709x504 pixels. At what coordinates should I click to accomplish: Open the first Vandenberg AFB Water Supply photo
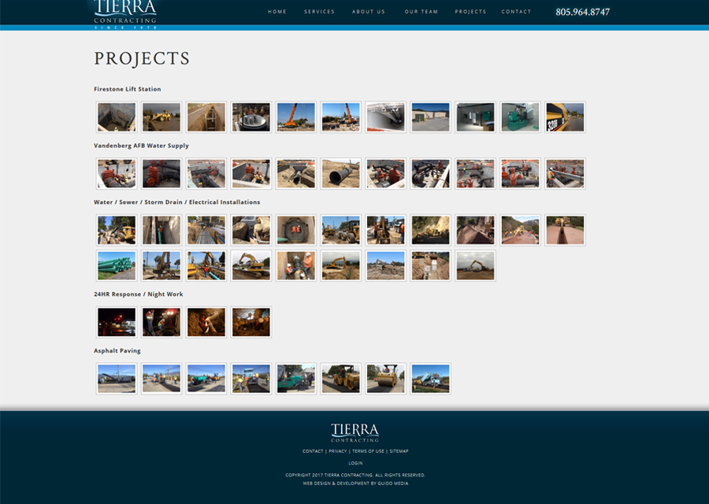tap(116, 173)
